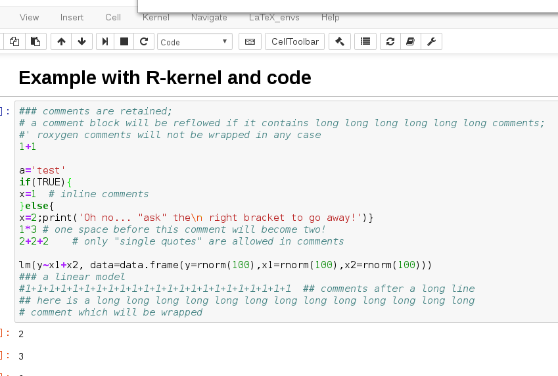
Task: Open the Kernel menu
Action: 156,18
